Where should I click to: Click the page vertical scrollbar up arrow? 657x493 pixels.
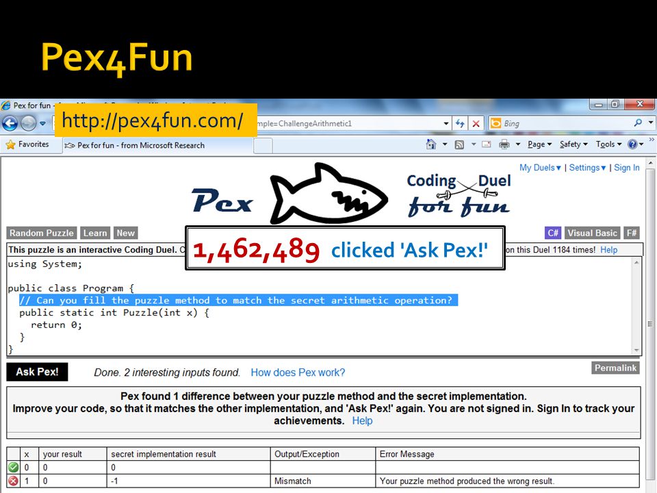[651, 163]
